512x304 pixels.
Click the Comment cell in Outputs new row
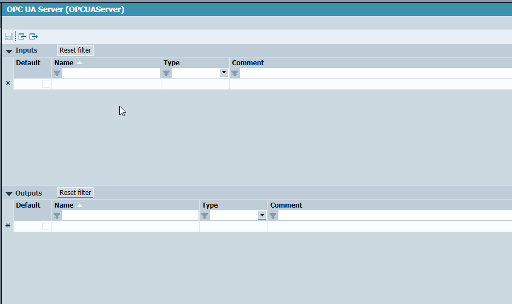point(390,227)
